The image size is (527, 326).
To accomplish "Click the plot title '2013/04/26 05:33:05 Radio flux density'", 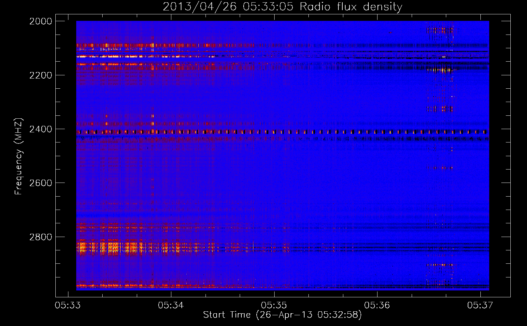I will [x=282, y=7].
